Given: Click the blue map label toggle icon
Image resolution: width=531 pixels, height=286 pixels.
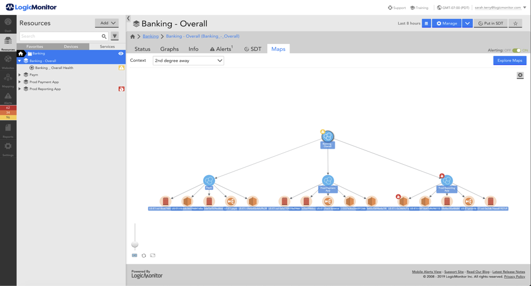Looking at the screenshot, I should (x=134, y=256).
